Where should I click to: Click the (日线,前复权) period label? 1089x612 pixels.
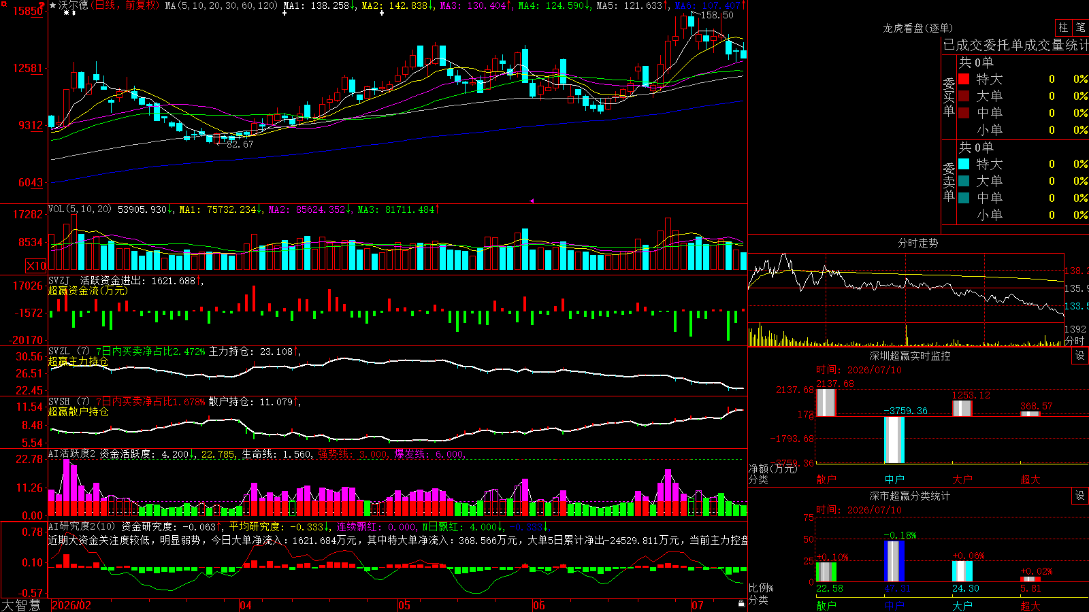(x=125, y=5)
